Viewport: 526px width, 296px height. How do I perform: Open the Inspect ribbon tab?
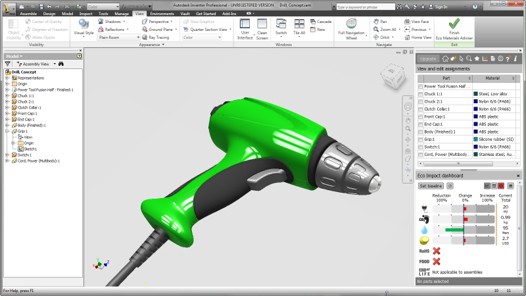tap(85, 13)
